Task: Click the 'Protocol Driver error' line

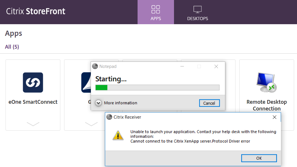Action: 190,141
